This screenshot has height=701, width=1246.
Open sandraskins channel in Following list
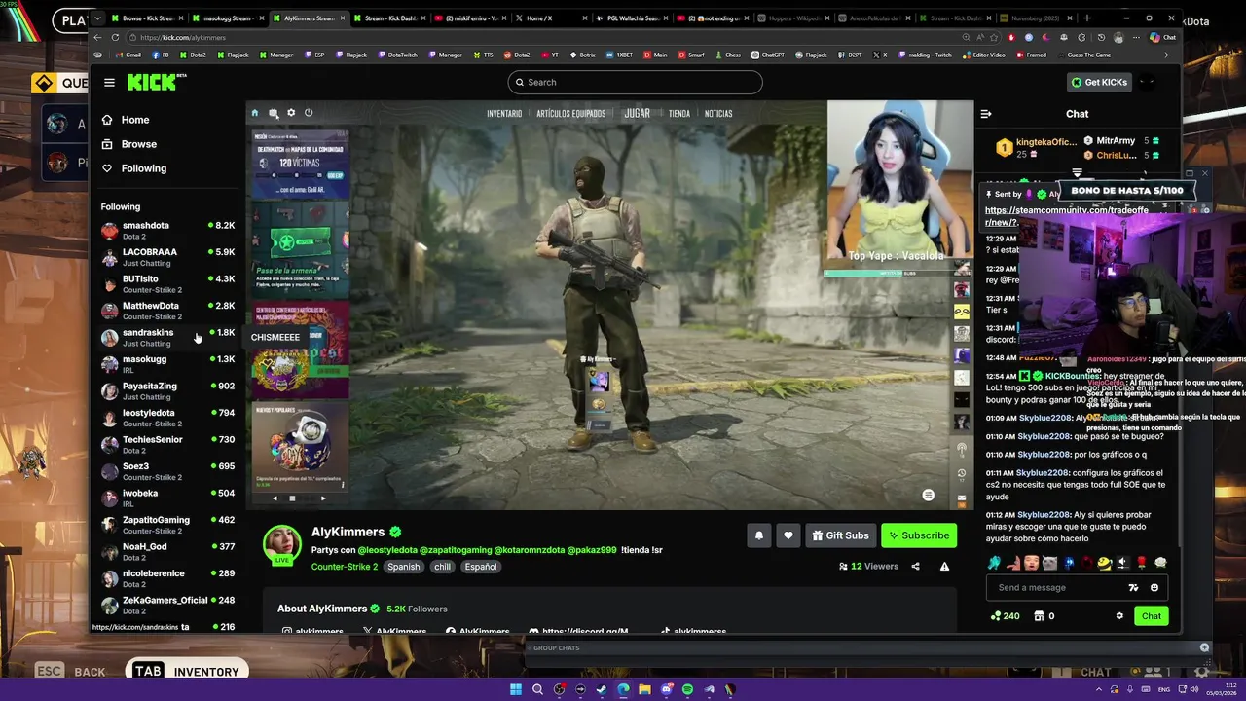[167, 337]
